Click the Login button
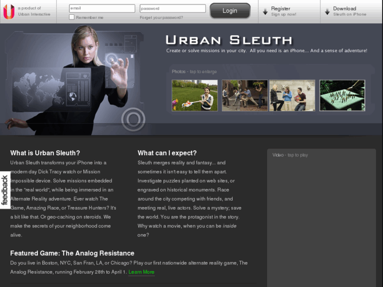Viewport: 383px width, 287px height. (230, 11)
